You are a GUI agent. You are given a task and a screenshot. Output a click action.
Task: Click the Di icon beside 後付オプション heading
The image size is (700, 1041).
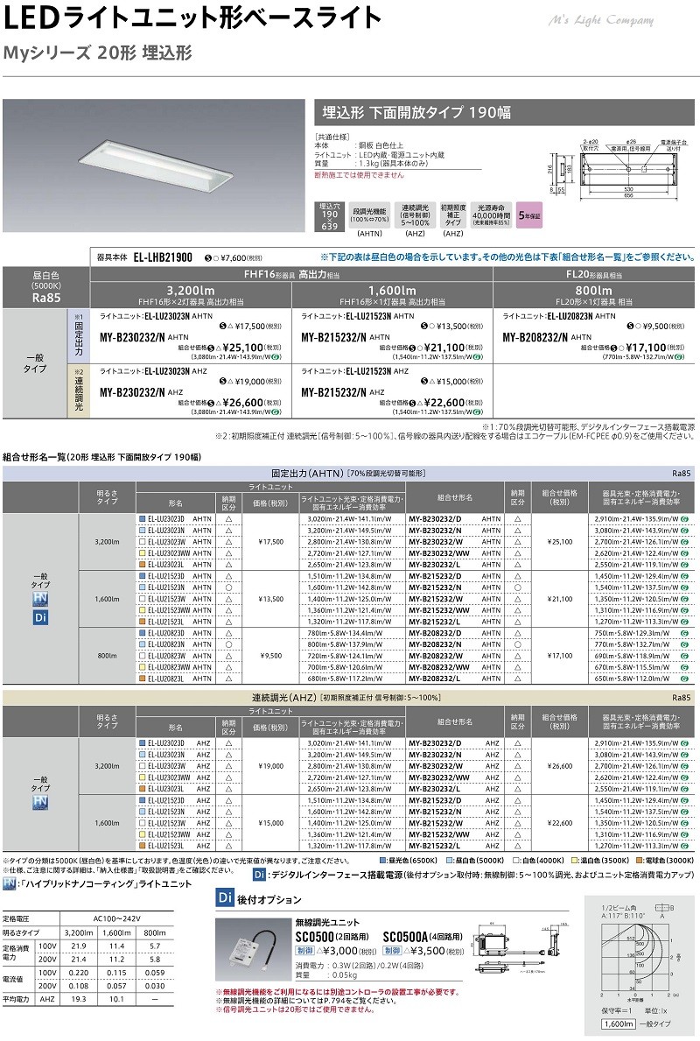pyautogui.click(x=224, y=899)
